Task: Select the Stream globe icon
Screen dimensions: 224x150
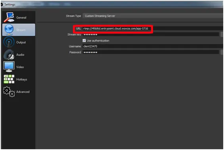Action: point(9,30)
